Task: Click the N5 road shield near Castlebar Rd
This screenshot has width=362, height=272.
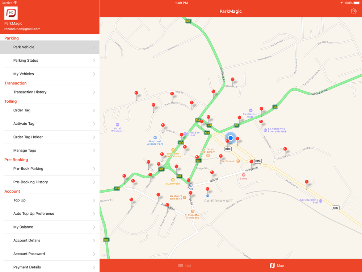Action: 275,107
